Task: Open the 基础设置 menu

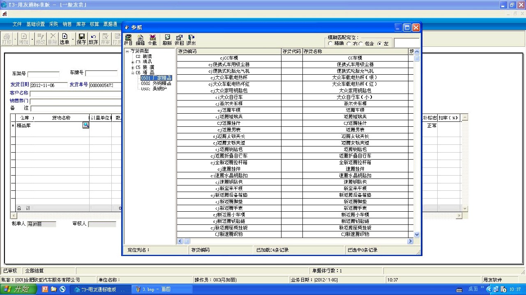Action: tap(35, 24)
